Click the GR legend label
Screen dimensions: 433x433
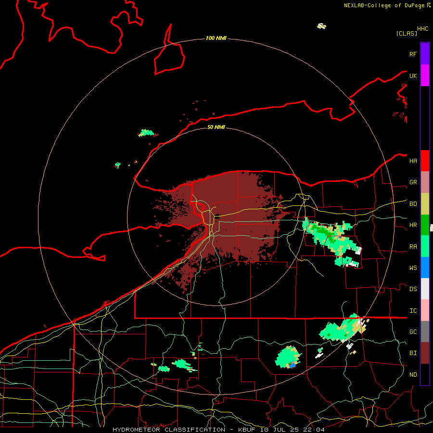point(413,182)
